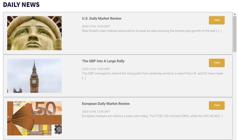The height and width of the screenshot is (140, 238).
Task: Select the 50 euro banknote image
Action: click(x=34, y=118)
